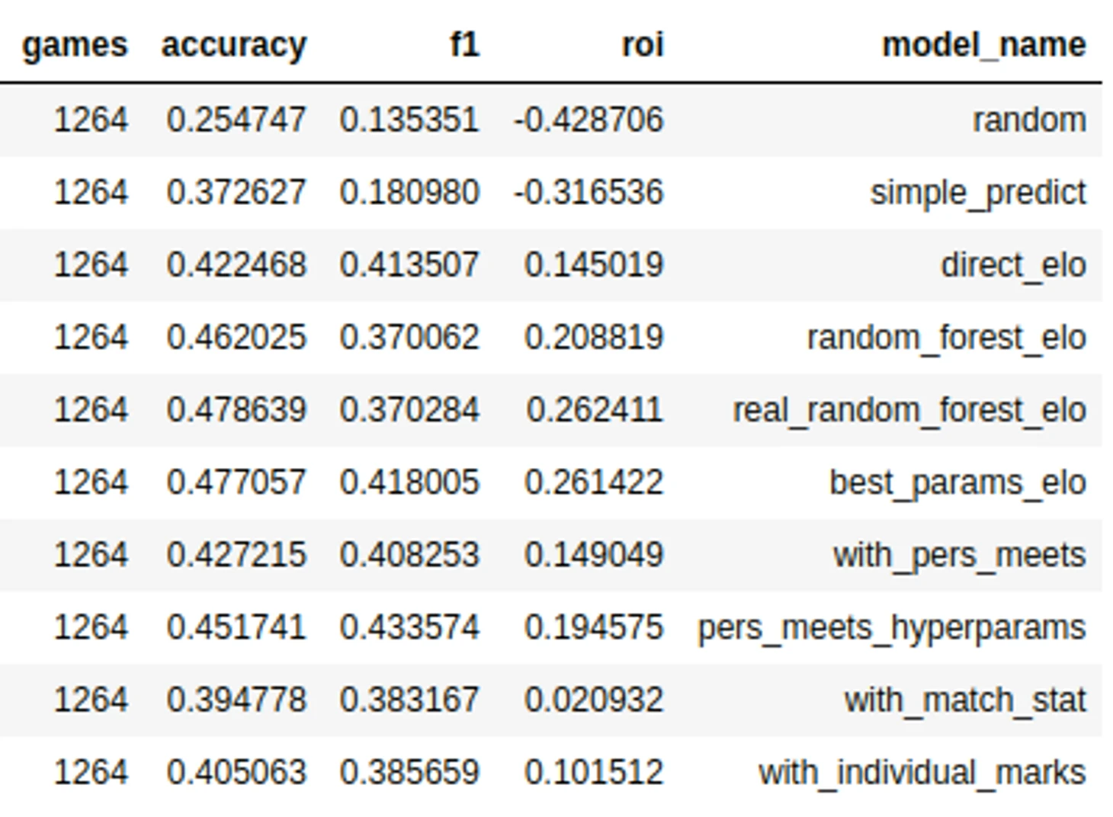This screenshot has height=817, width=1113.
Task: Click the accuracy column header
Action: pos(234,45)
